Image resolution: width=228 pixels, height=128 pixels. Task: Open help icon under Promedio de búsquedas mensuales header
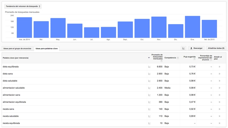tap(161, 61)
